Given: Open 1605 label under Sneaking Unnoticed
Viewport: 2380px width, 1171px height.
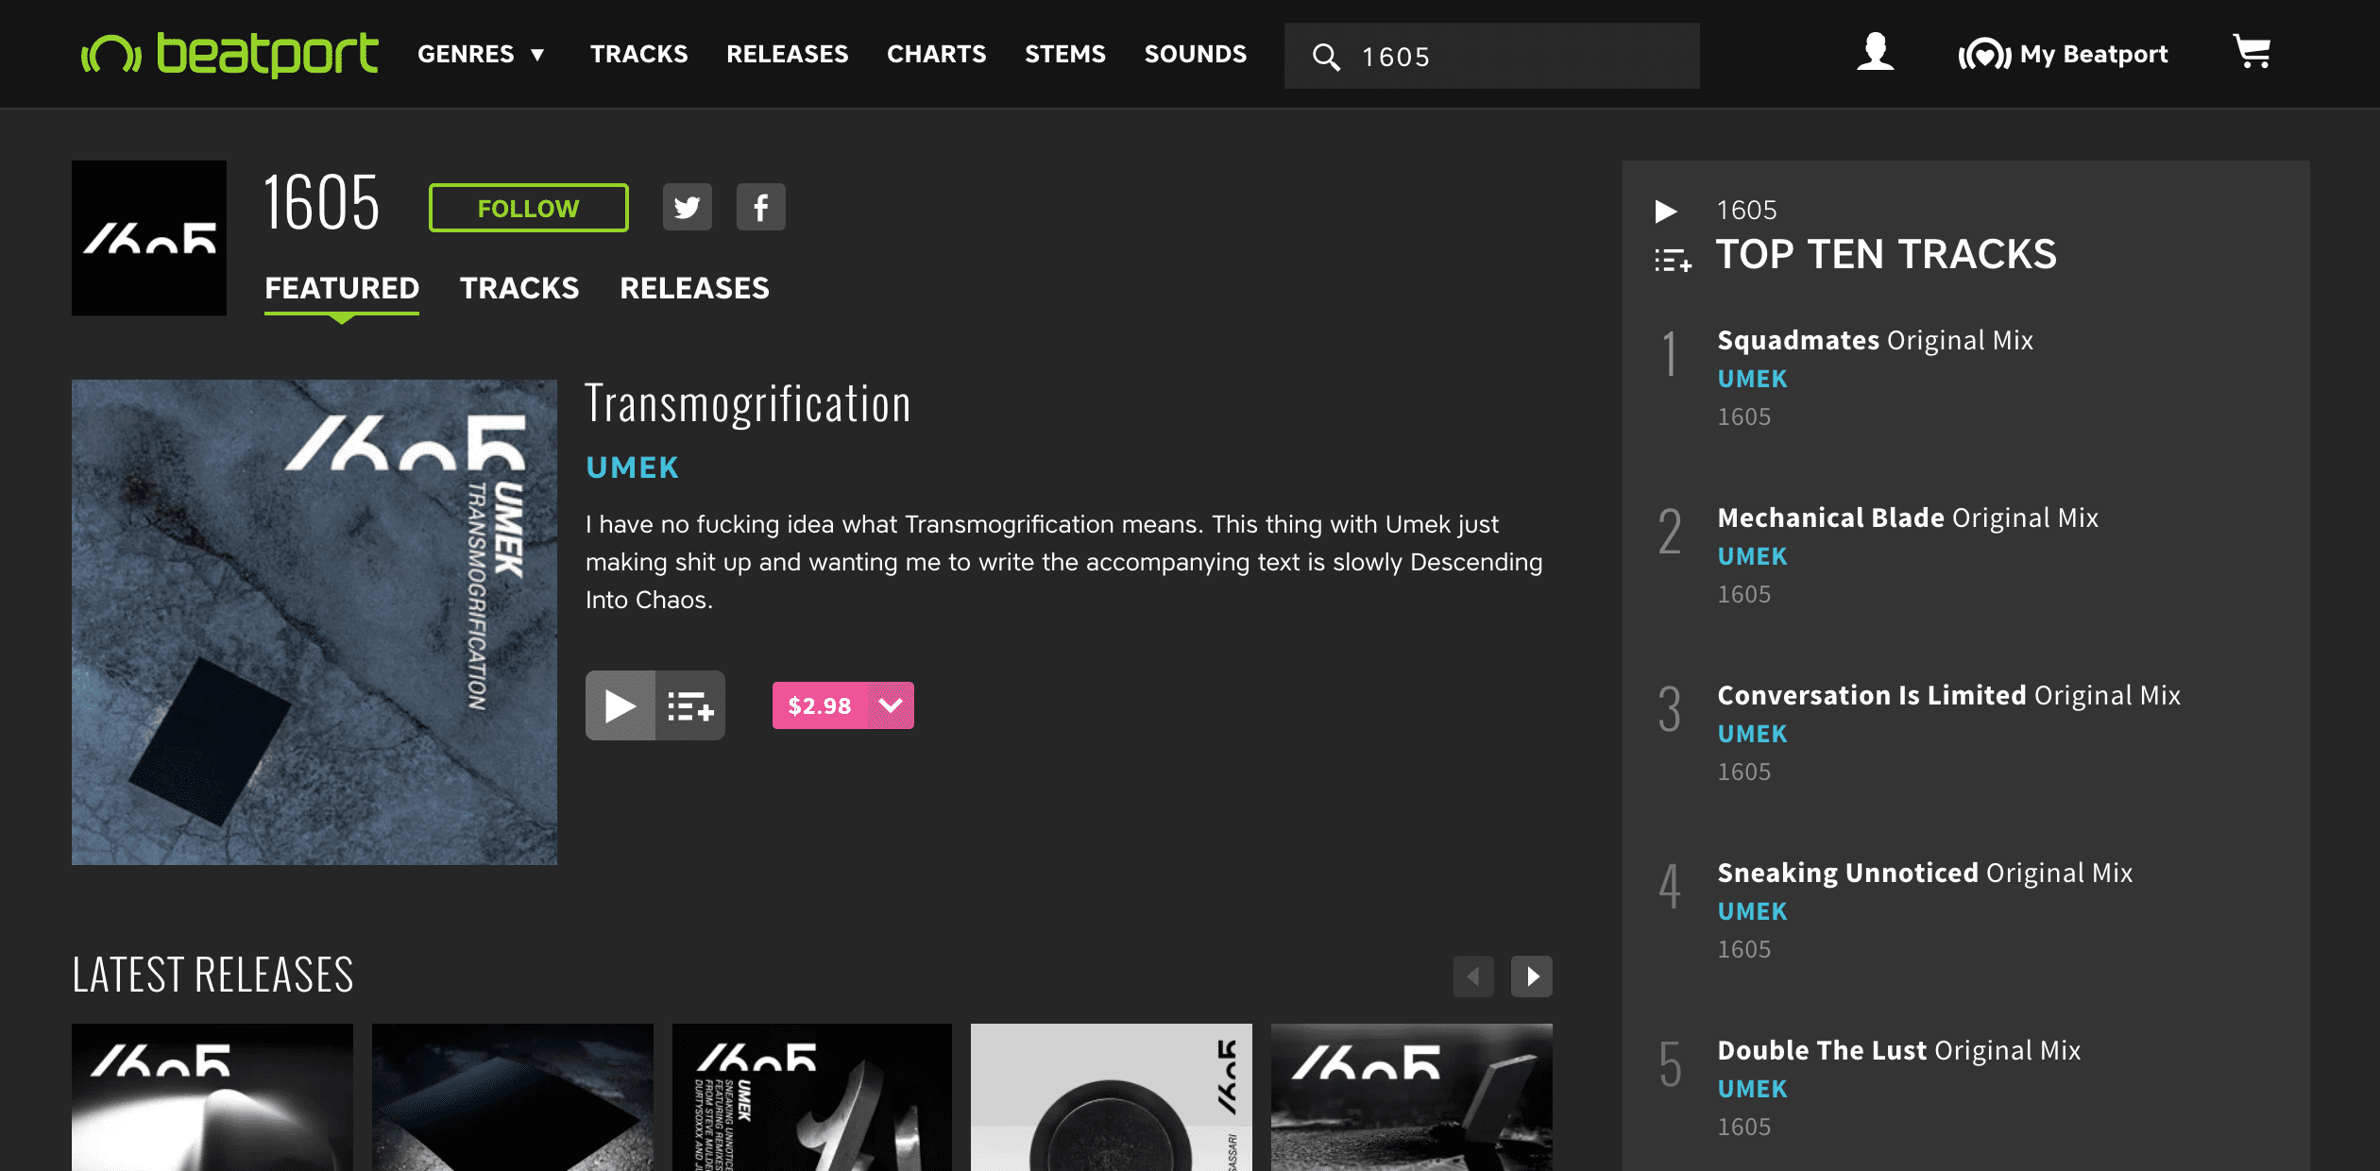Looking at the screenshot, I should [x=1743, y=949].
